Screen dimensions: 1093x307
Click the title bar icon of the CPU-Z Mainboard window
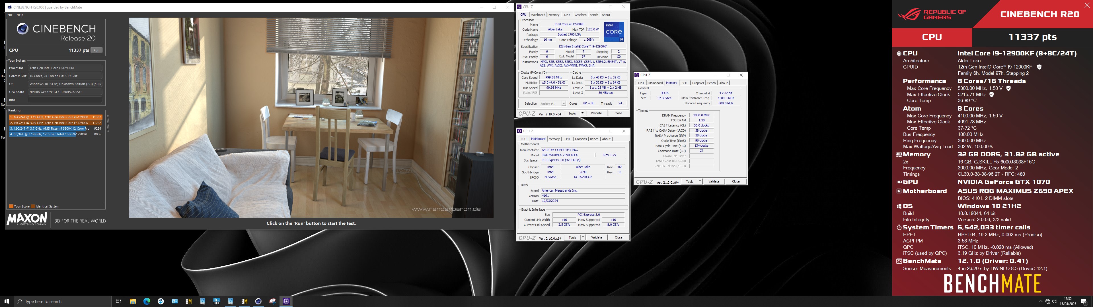pos(519,131)
